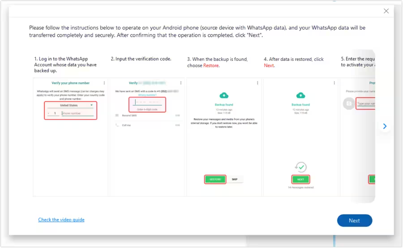Click the three-dot menu in step 1 screenshot
Screen dimensions: 403x248
coord(104,83)
